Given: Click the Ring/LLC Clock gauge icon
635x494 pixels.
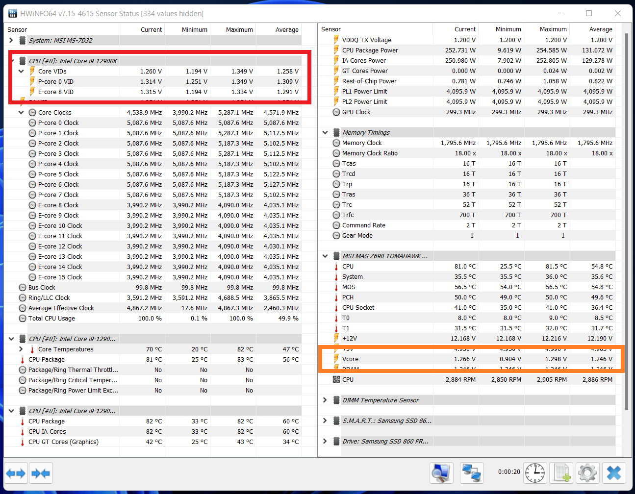Looking at the screenshot, I should click(x=23, y=297).
